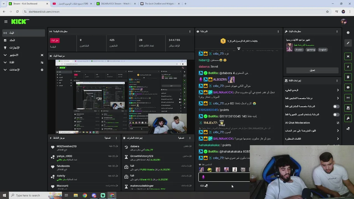Select M325mkhm213 row in activity summary

click(84, 148)
